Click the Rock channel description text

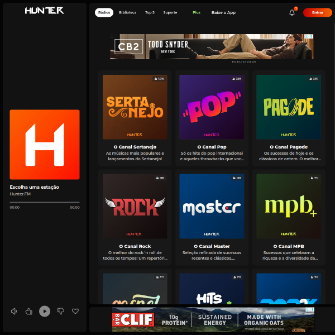(x=135, y=255)
